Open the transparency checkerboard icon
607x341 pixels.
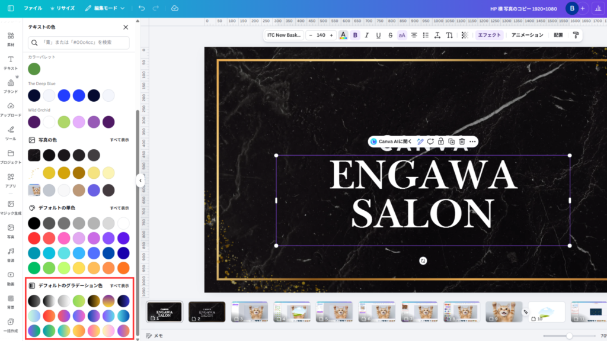click(464, 36)
